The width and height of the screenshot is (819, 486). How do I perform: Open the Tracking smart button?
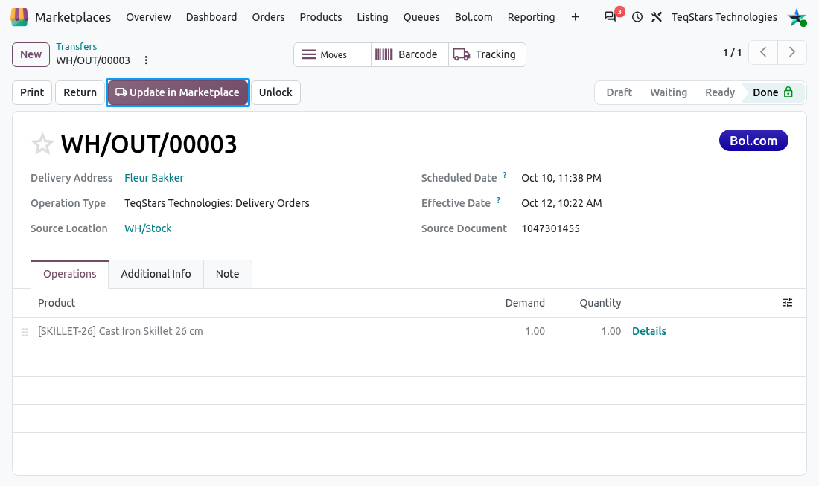click(x=487, y=55)
